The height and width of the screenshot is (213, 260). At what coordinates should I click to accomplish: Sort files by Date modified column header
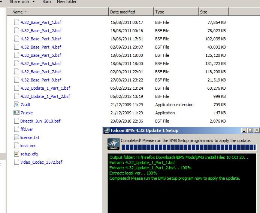pos(131,12)
